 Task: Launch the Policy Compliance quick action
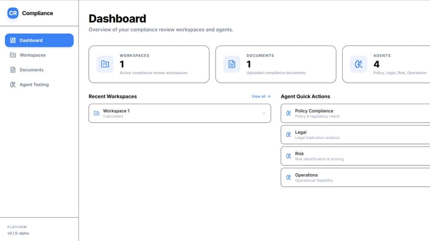pos(355,114)
